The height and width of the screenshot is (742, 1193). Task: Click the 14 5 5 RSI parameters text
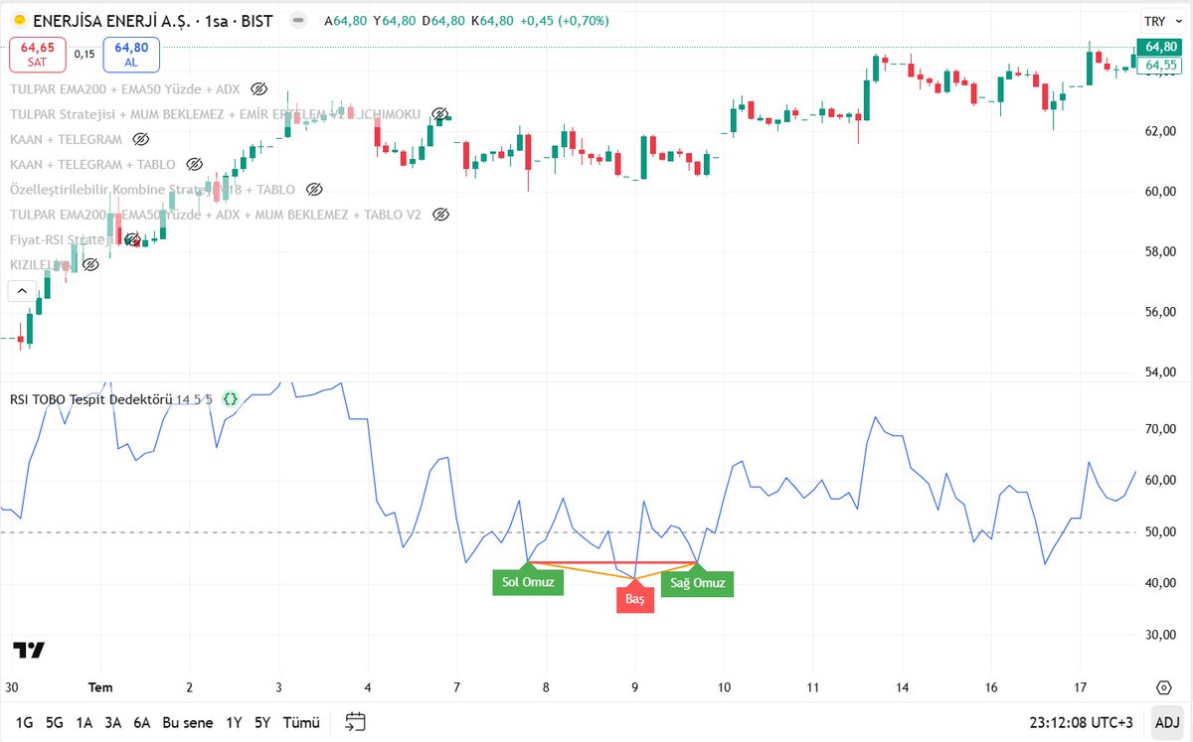pos(195,399)
